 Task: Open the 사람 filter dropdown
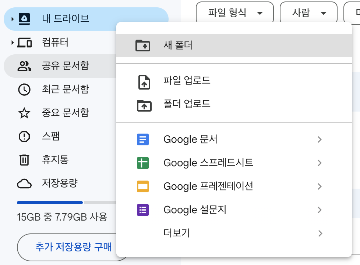308,12
